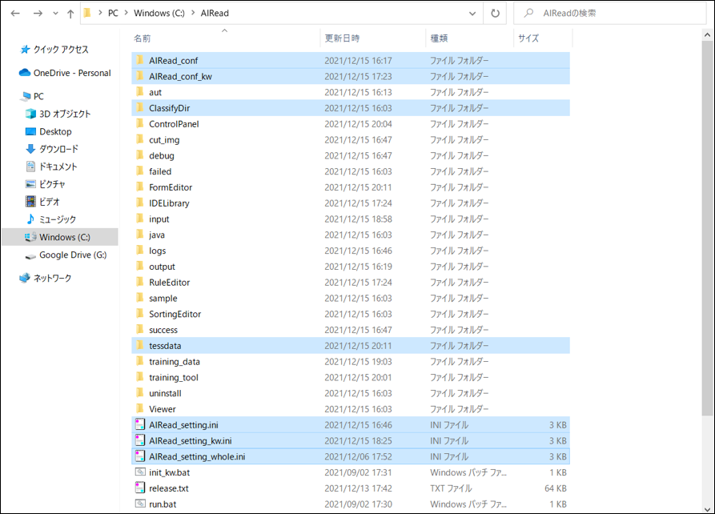715x514 pixels.
Task: Click the training_data folder icon
Action: click(x=140, y=361)
